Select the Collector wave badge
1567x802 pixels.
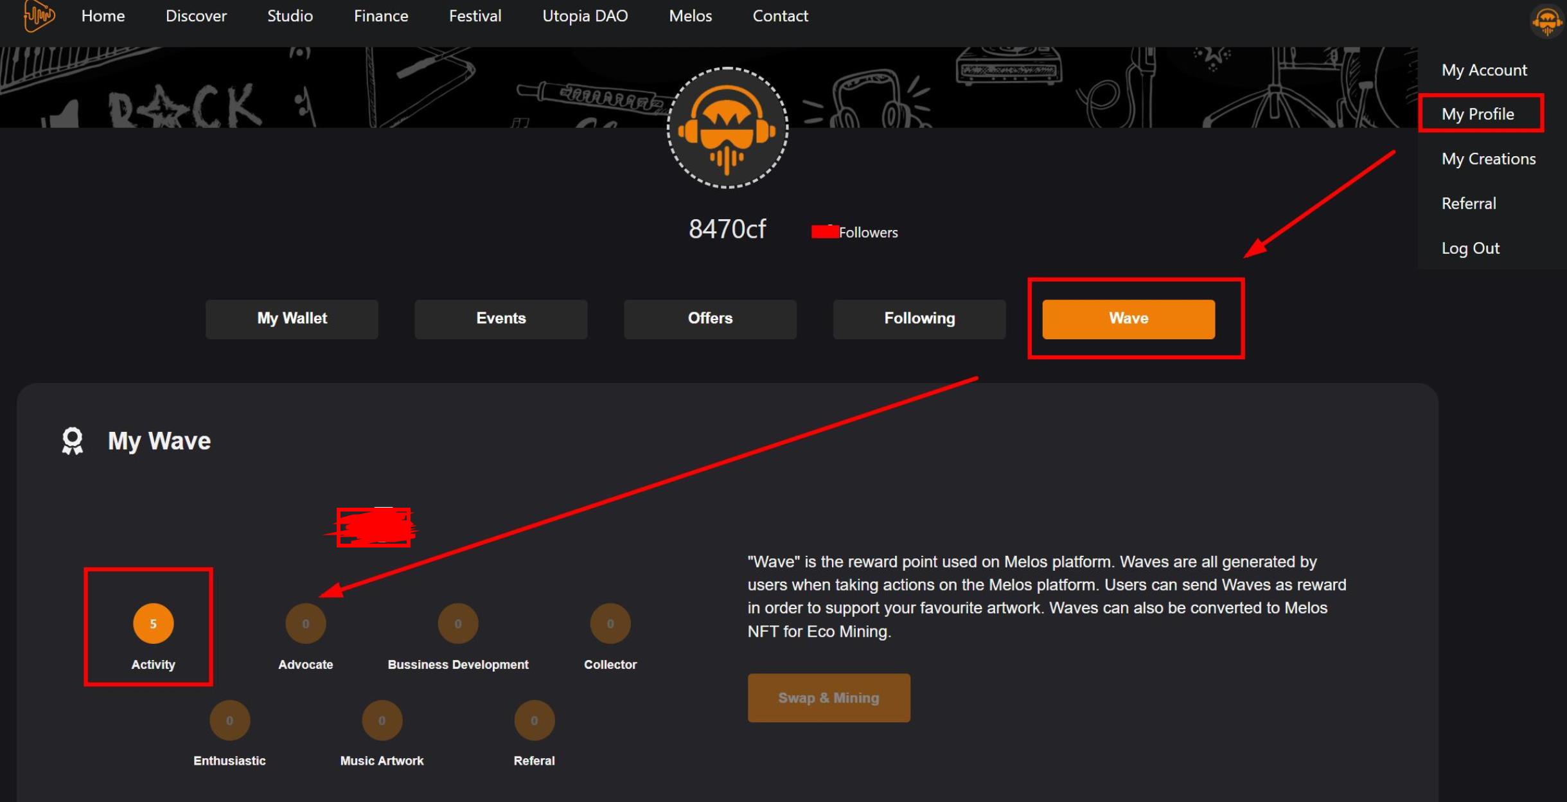[x=610, y=623]
